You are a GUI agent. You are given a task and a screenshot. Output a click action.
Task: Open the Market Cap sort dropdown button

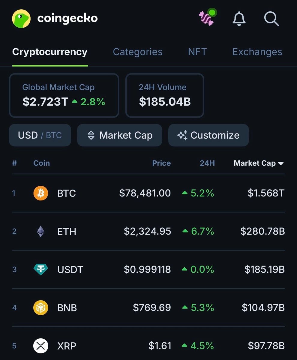point(120,135)
